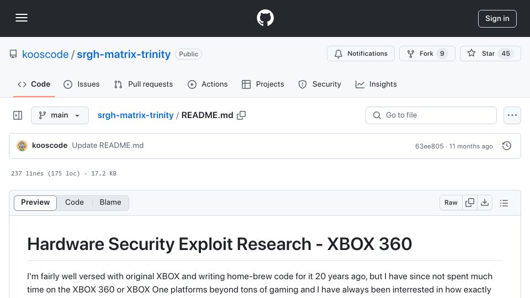The height and width of the screenshot is (298, 530).
Task: Copy the raw file contents
Action: (470, 203)
